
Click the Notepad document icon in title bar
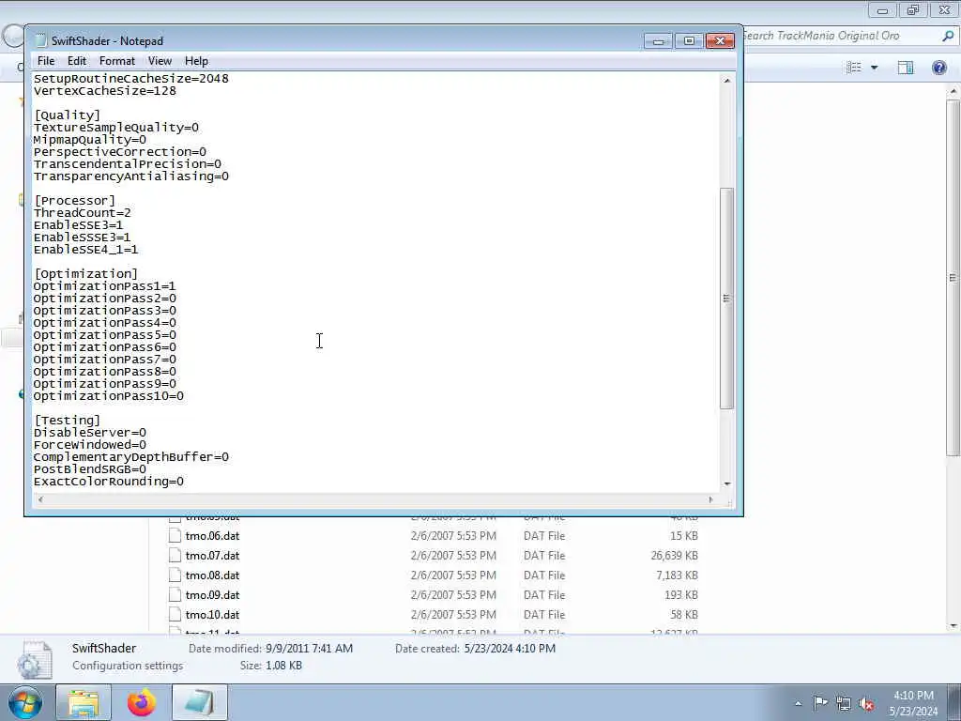(x=41, y=41)
